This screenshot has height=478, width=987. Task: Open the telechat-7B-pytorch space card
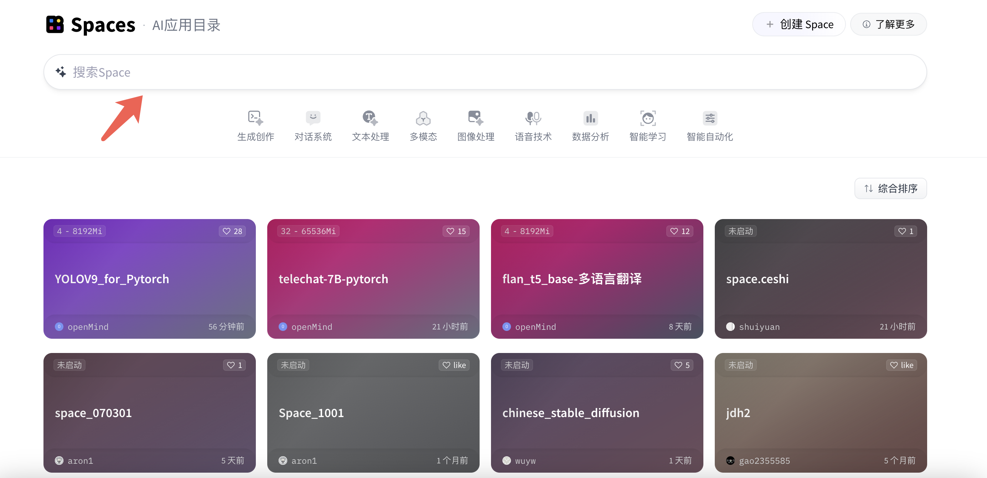pos(373,279)
